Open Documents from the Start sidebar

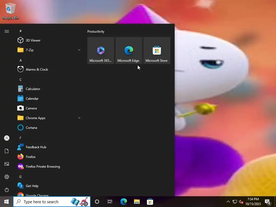pos(7,151)
